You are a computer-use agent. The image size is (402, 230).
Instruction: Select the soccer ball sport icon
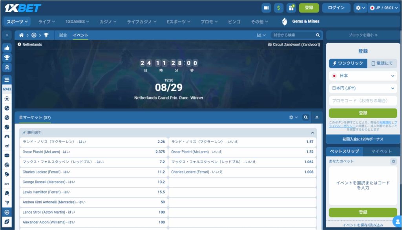7,99
